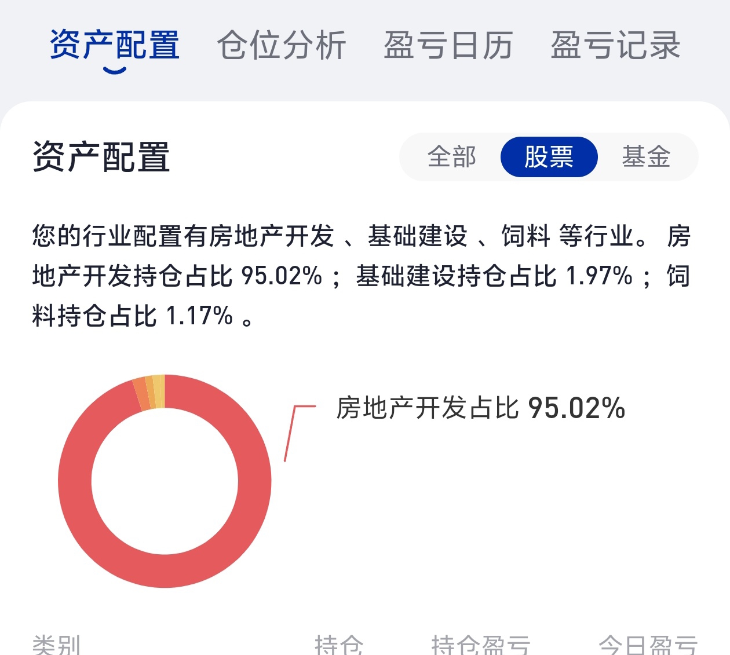
Task: Tap the white center of the donut chart
Action: [x=165, y=481]
